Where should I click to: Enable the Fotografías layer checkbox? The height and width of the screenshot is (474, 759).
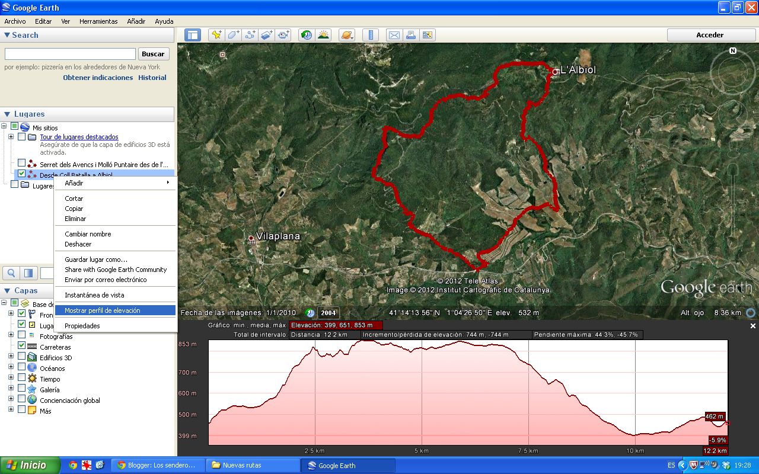coord(21,335)
